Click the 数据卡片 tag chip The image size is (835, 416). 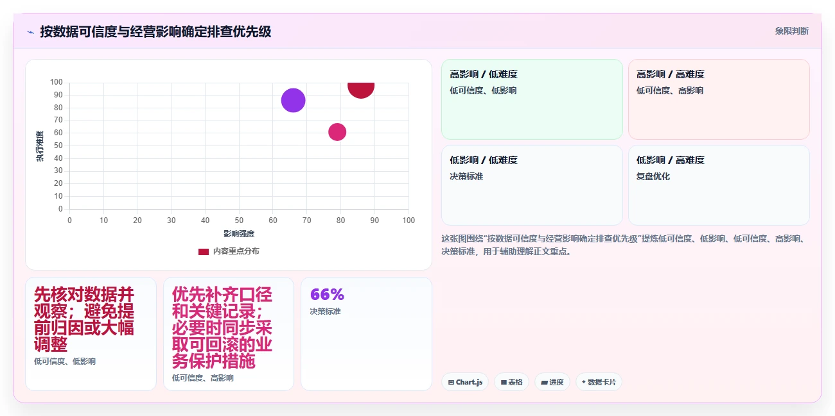(x=599, y=382)
